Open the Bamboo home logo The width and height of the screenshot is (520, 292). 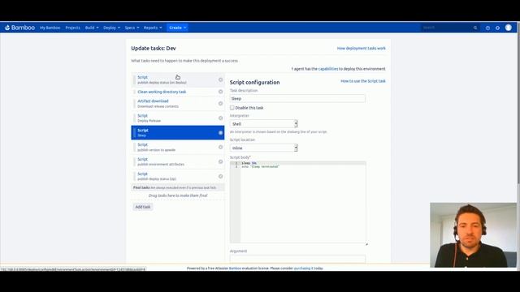pos(19,28)
